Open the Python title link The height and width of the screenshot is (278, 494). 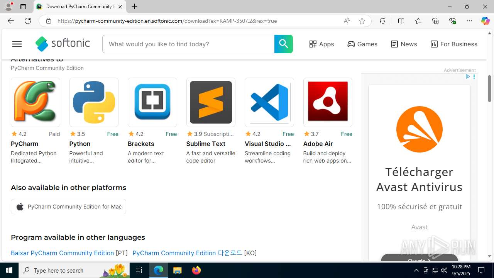(80, 144)
